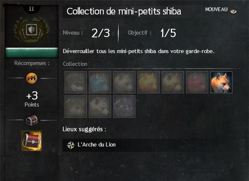This screenshot has width=249, height=181.
Task: Select the yellow-orange shiba collection icon
Action: point(149,82)
